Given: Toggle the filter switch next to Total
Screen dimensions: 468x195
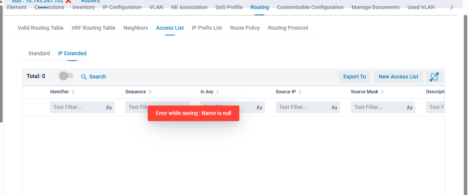Looking at the screenshot, I should click(66, 76).
